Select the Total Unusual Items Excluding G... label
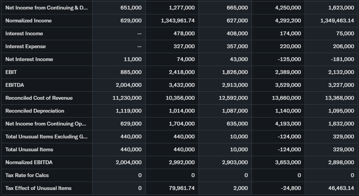This screenshot has width=359, height=196. coord(46,136)
